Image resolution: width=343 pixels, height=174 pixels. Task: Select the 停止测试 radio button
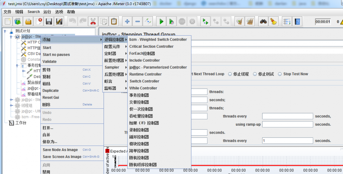pyautogui.click(x=255, y=74)
